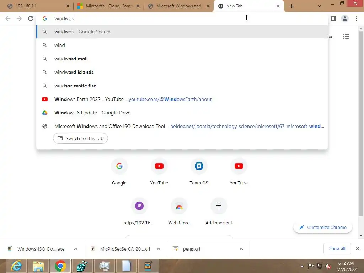Open the Team OS shortcut
This screenshot has width=364, height=273.
tap(199, 172)
